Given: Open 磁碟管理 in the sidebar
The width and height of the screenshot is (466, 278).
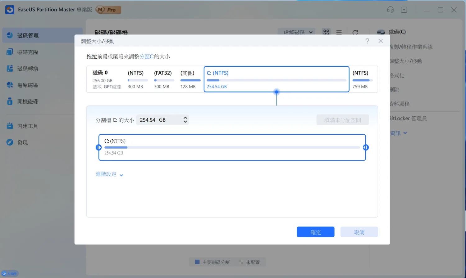Looking at the screenshot, I should [28, 36].
